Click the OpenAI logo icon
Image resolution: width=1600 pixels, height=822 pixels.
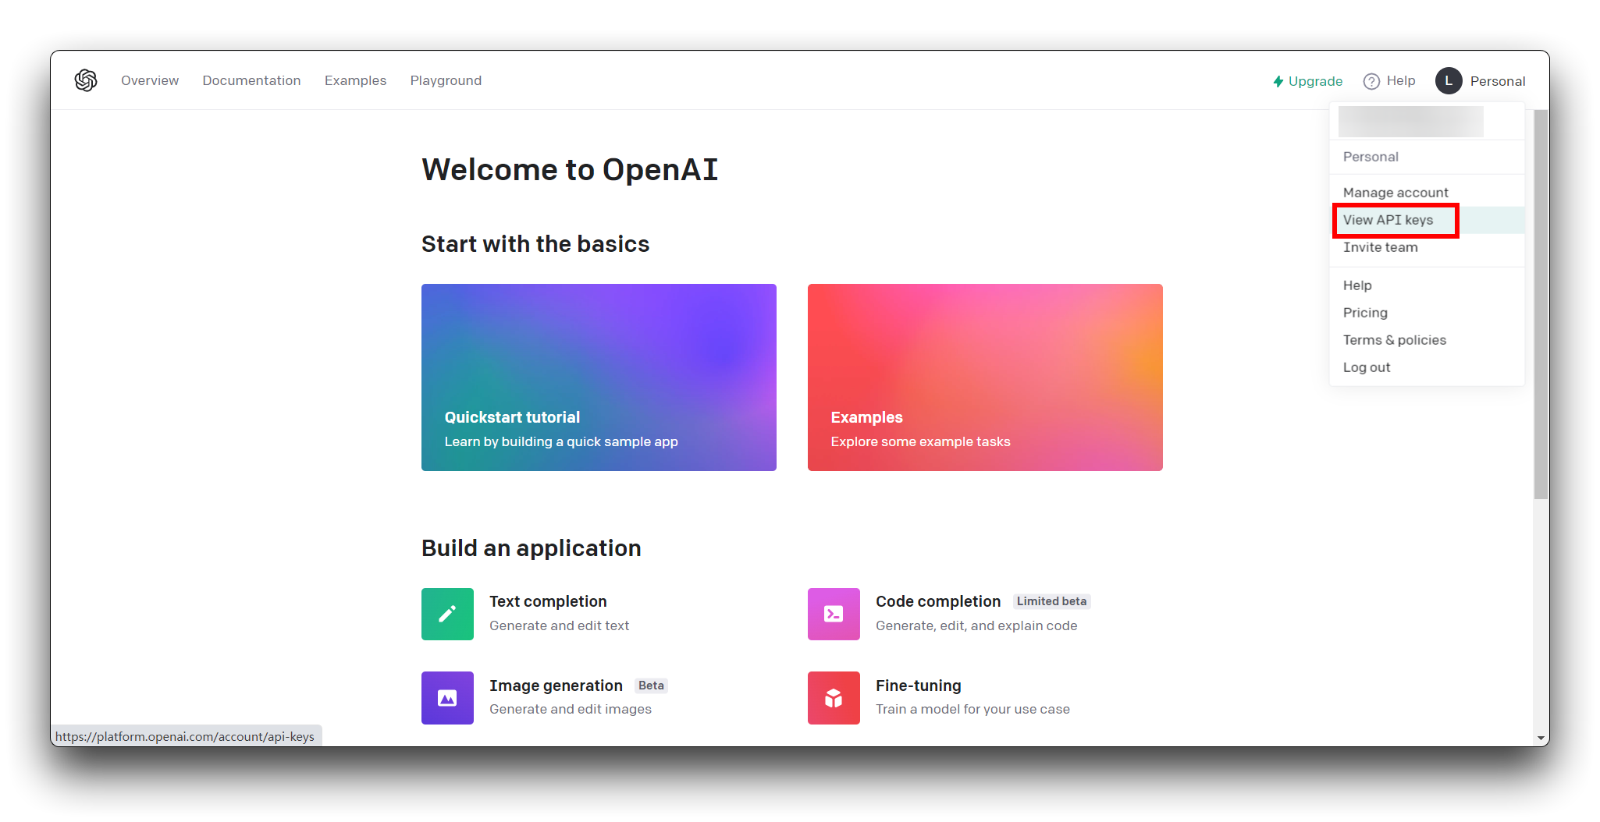coord(86,80)
